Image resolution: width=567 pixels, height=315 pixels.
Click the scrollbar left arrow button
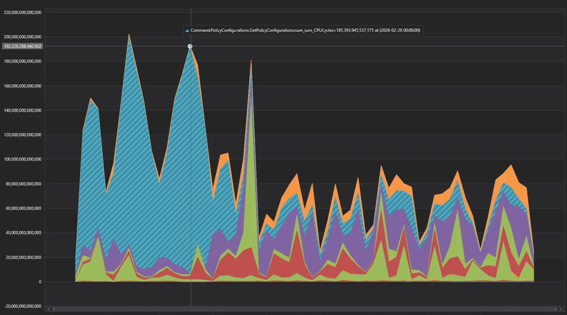coord(49,309)
